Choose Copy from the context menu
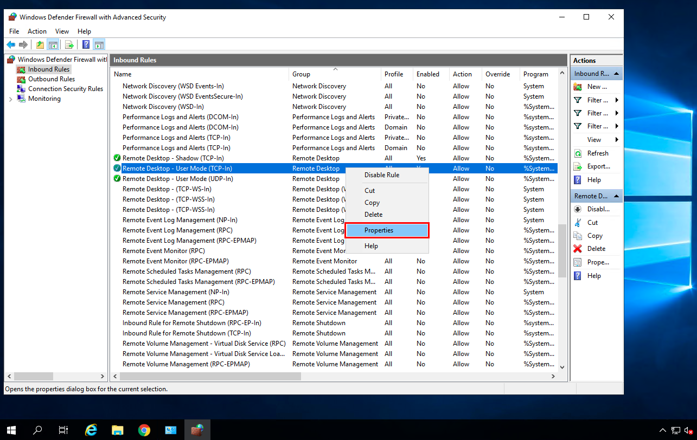 (x=387, y=203)
